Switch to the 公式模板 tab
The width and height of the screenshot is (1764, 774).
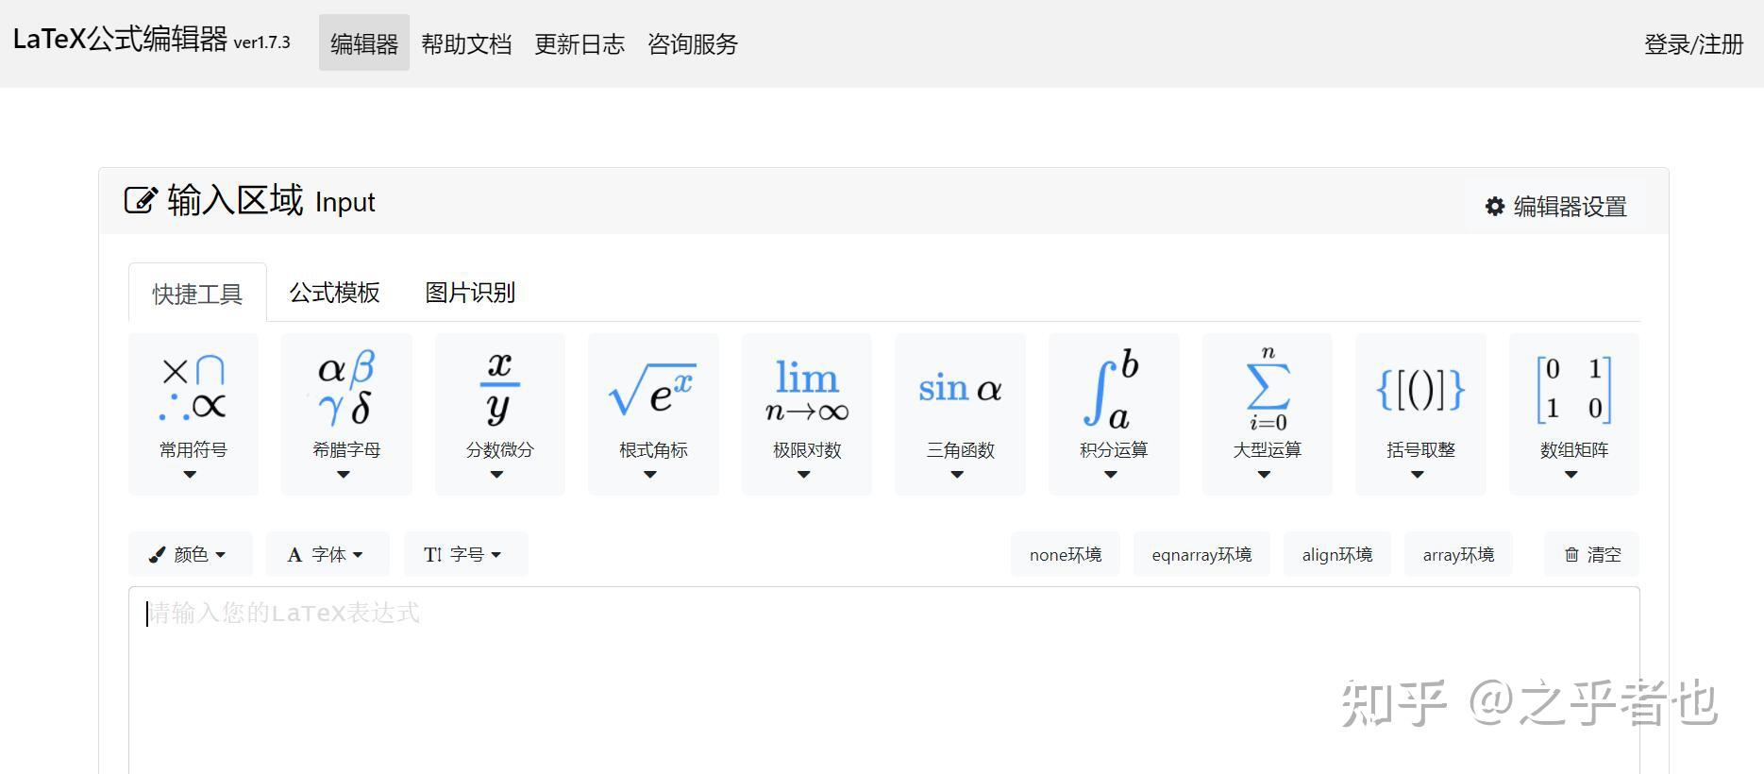pos(334,293)
